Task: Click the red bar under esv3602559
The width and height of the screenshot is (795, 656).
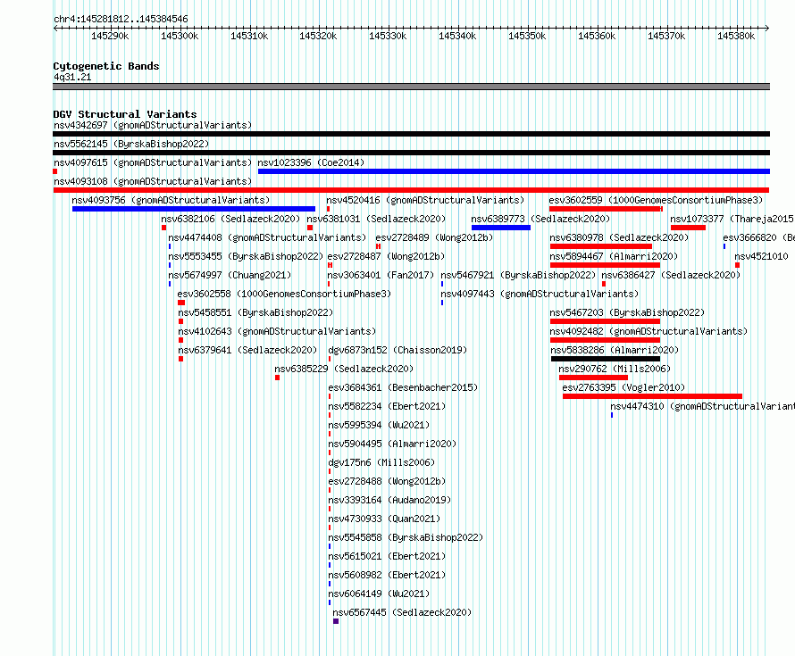Action: coord(606,209)
